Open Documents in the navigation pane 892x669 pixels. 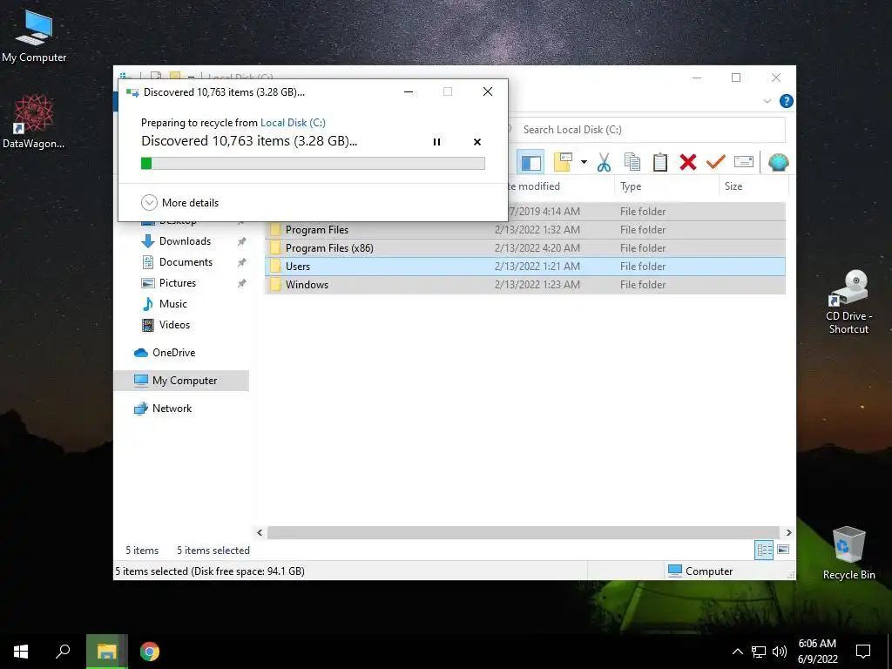click(x=186, y=262)
